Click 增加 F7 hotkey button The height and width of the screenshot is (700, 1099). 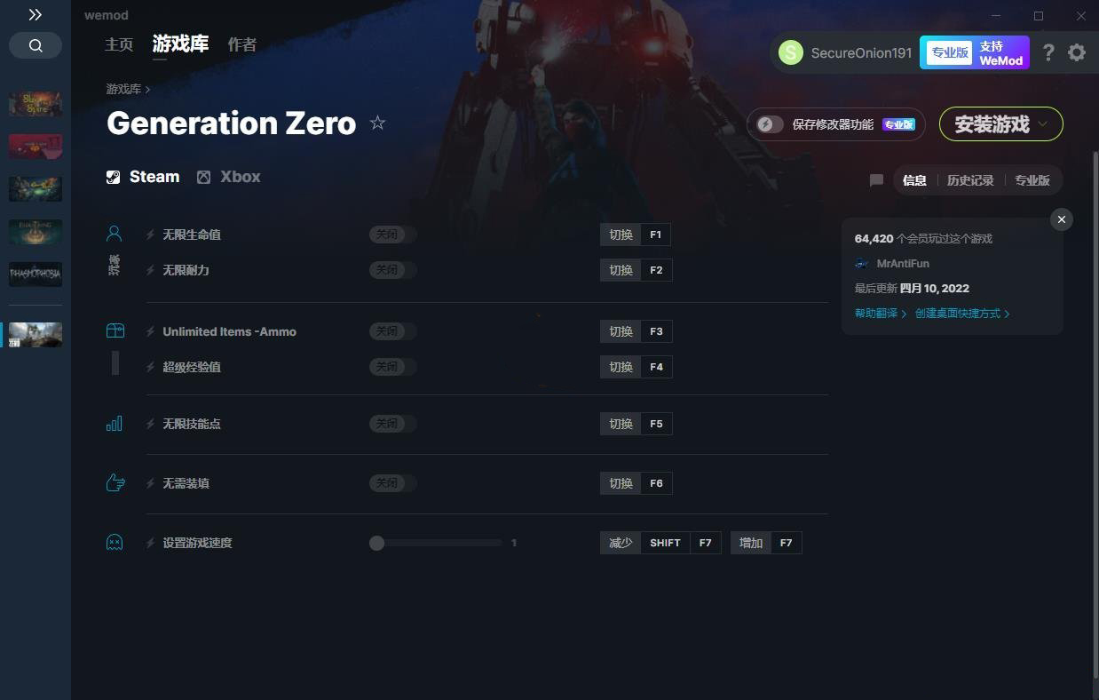click(766, 543)
